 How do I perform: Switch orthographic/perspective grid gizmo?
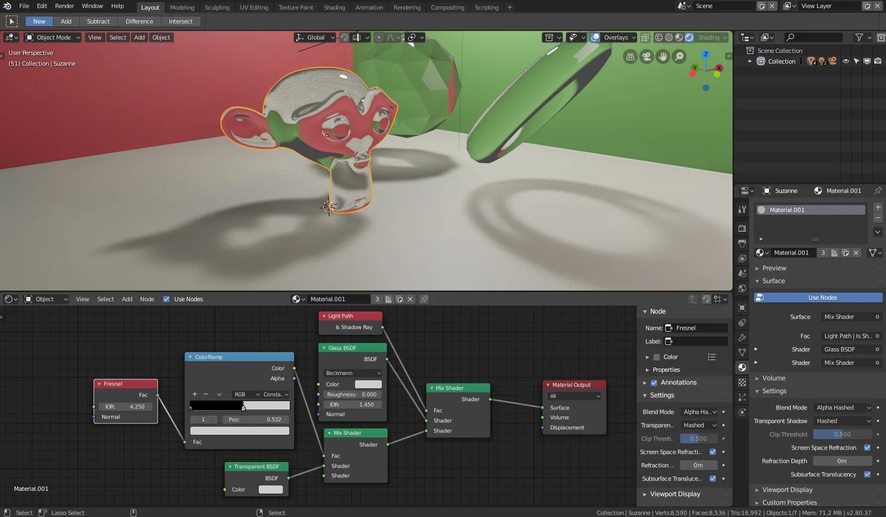tap(630, 56)
